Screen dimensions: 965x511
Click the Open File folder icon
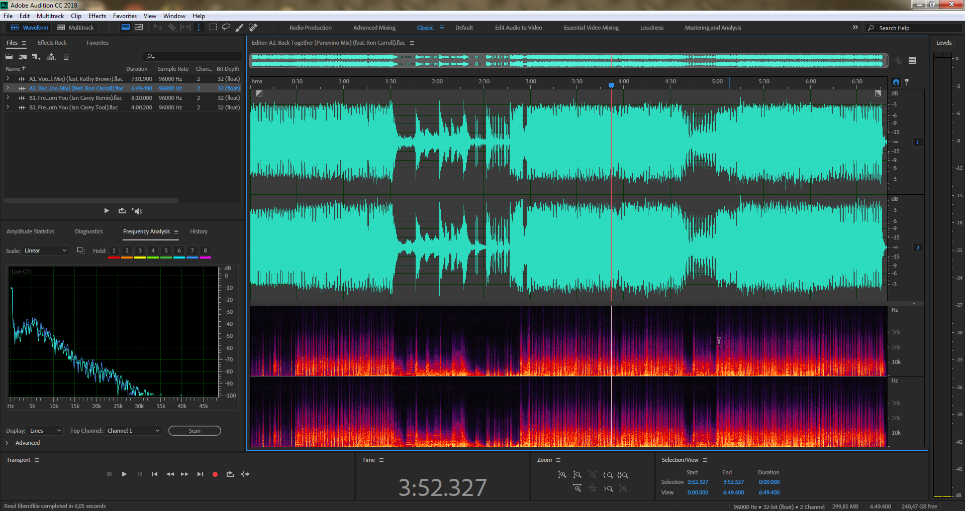9,57
